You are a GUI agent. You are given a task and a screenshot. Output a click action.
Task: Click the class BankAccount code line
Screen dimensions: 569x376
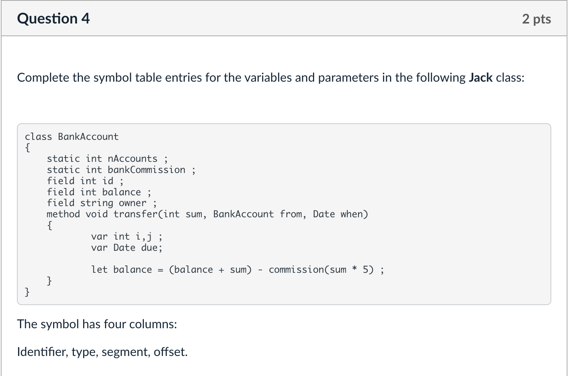(72, 137)
